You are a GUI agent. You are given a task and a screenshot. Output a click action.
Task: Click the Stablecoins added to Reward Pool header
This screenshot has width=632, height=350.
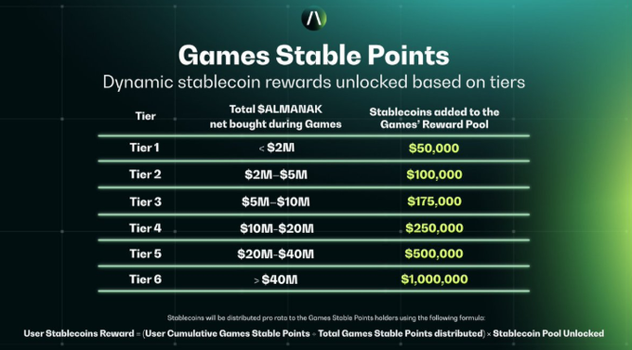click(434, 118)
